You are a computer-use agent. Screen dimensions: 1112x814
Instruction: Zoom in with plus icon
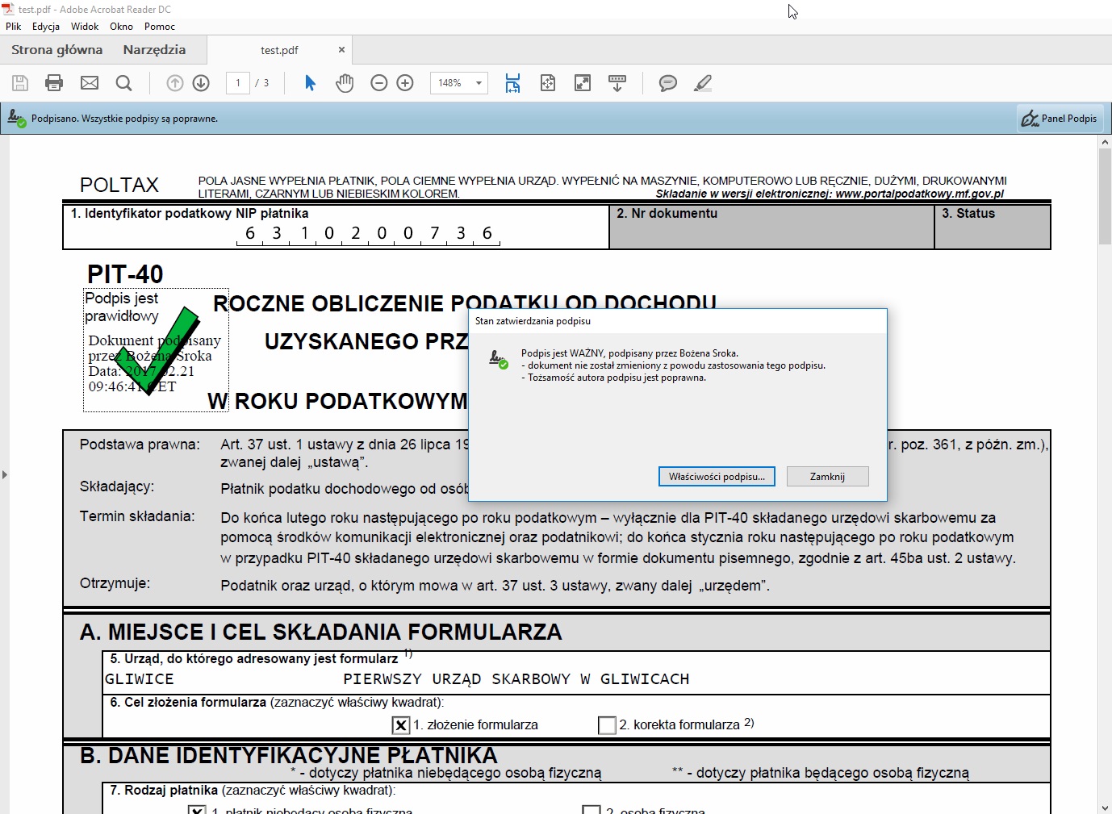coord(405,82)
